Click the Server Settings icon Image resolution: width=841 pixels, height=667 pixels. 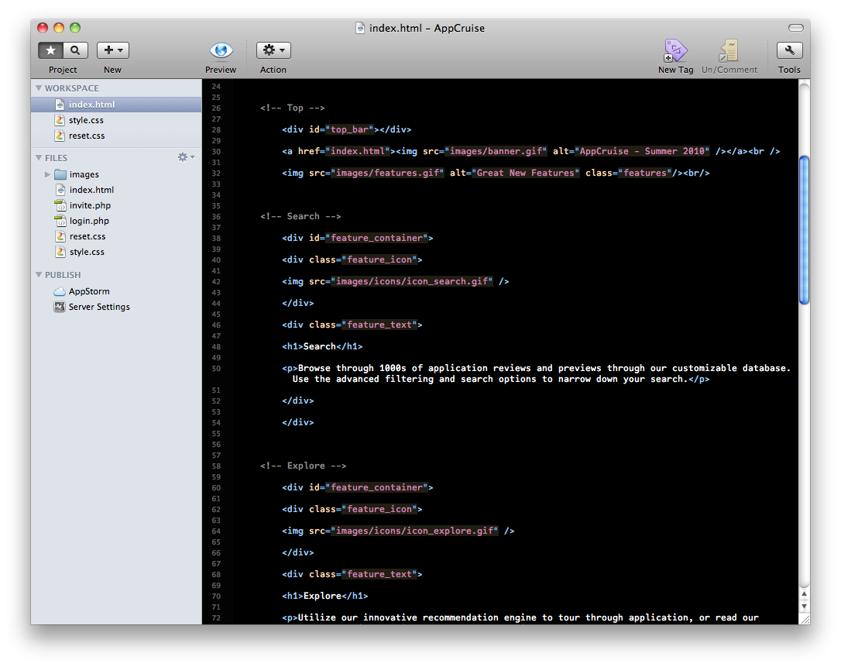[60, 307]
